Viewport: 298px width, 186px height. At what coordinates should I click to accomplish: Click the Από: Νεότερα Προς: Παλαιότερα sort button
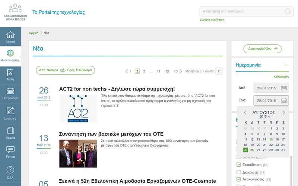pos(66,70)
